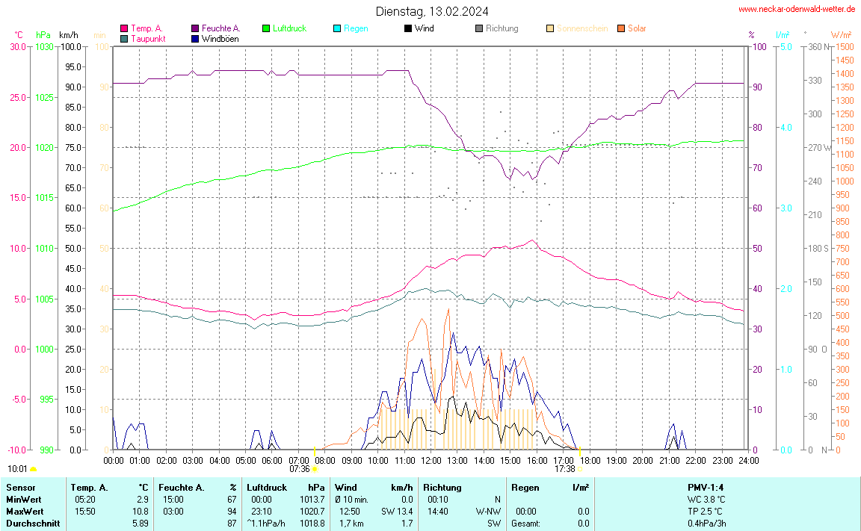Click the dark blue Windböen legend square
The image size is (861, 531).
[x=195, y=38]
